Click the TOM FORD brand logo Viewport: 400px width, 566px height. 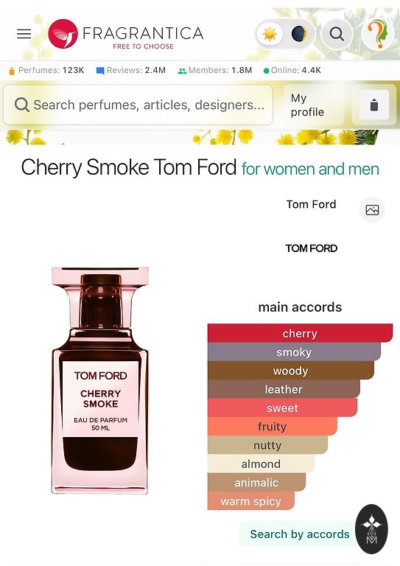[312, 248]
